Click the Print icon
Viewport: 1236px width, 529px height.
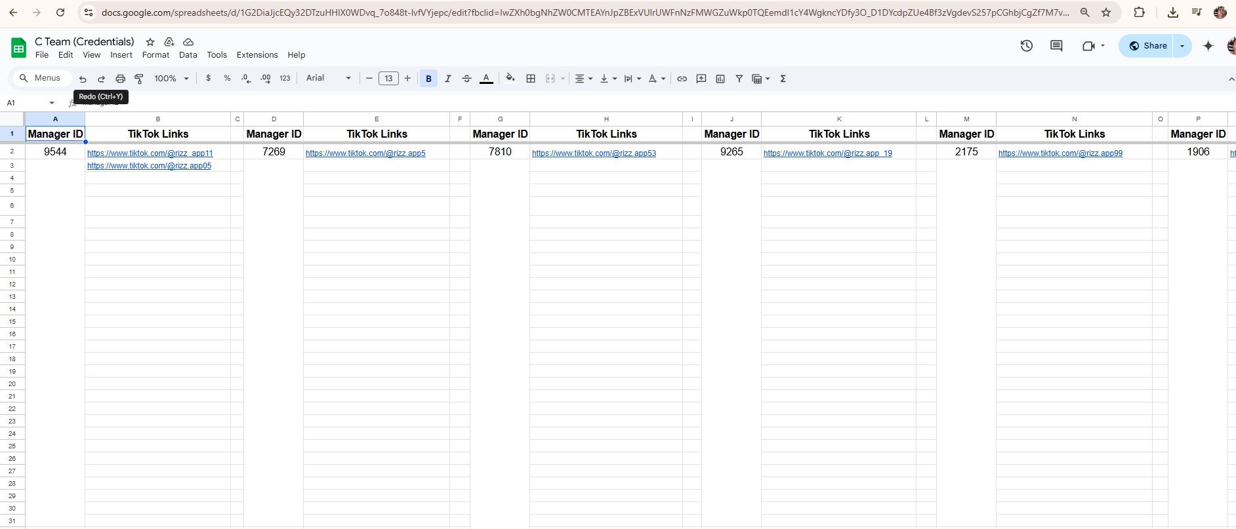[x=120, y=79]
